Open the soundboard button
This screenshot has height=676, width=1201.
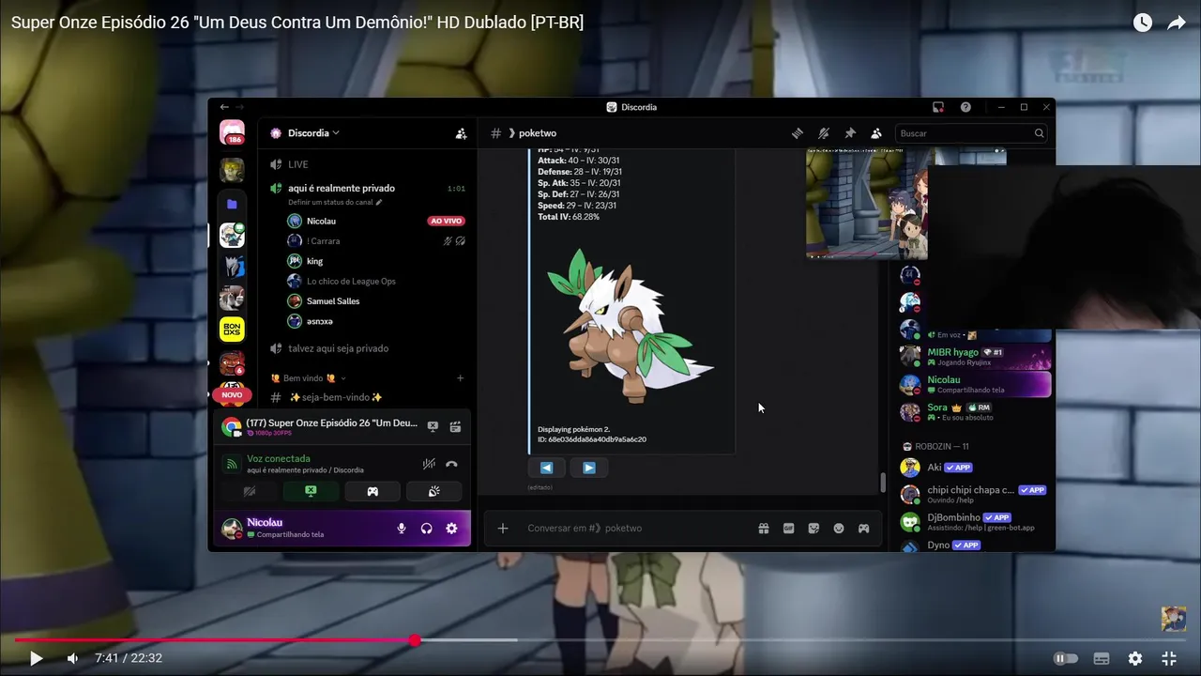point(433,491)
